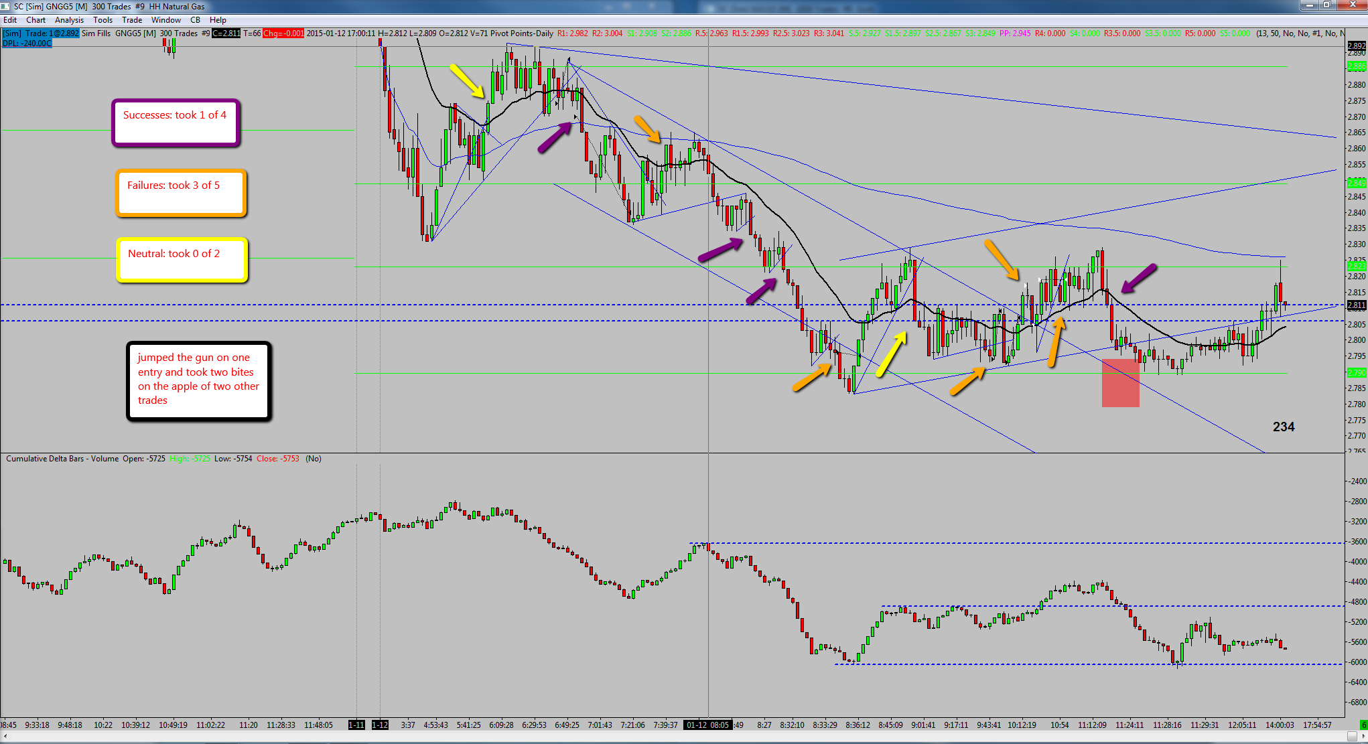The width and height of the screenshot is (1368, 744).
Task: Click the red "Close: -5753" delta value
Action: click(278, 459)
